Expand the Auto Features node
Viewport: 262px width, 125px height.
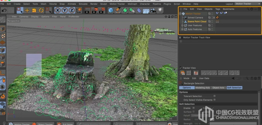tap(182, 29)
